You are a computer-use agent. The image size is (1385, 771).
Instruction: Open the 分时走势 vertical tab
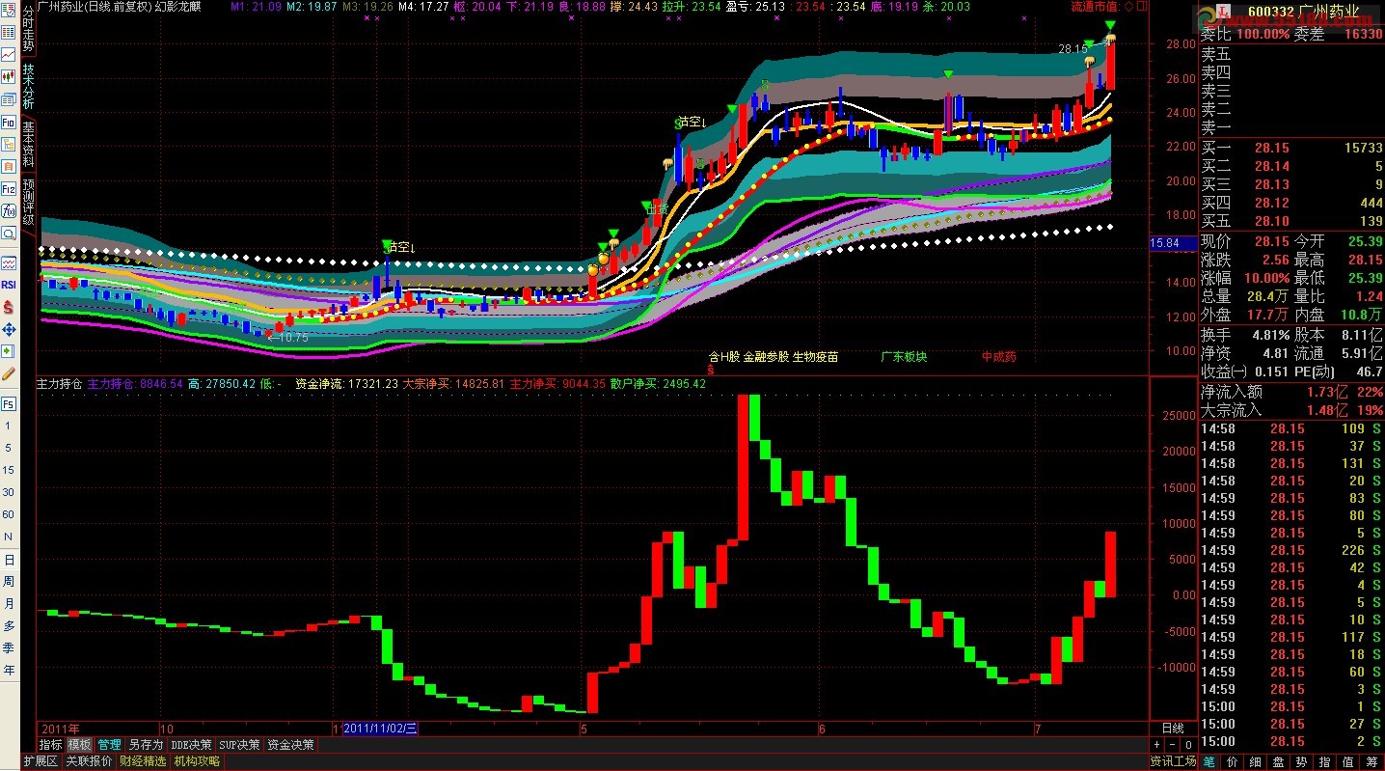pos(28,29)
